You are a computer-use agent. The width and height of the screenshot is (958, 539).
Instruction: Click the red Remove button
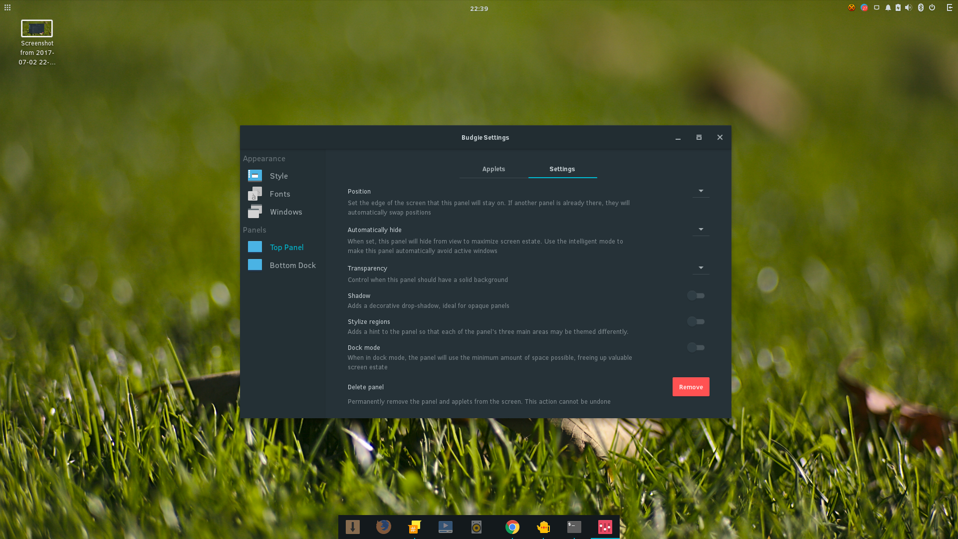click(691, 387)
